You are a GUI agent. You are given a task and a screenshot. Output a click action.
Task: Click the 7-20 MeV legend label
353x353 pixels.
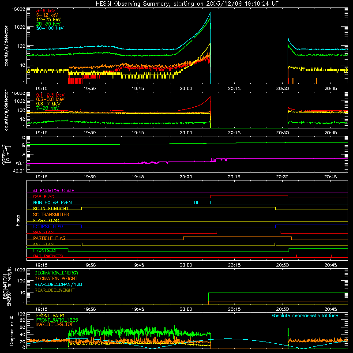48,108
